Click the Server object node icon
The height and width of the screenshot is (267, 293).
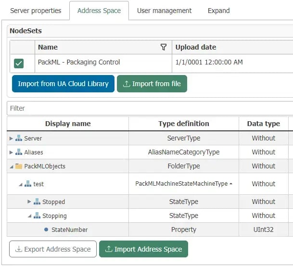click(19, 139)
